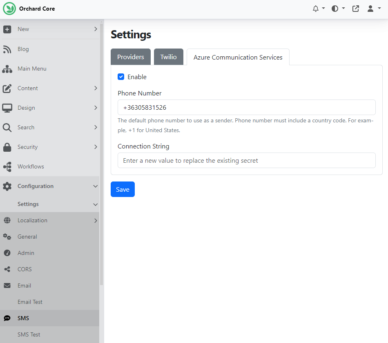Click the Search magnifier icon
This screenshot has width=388, height=343.
(x=7, y=128)
